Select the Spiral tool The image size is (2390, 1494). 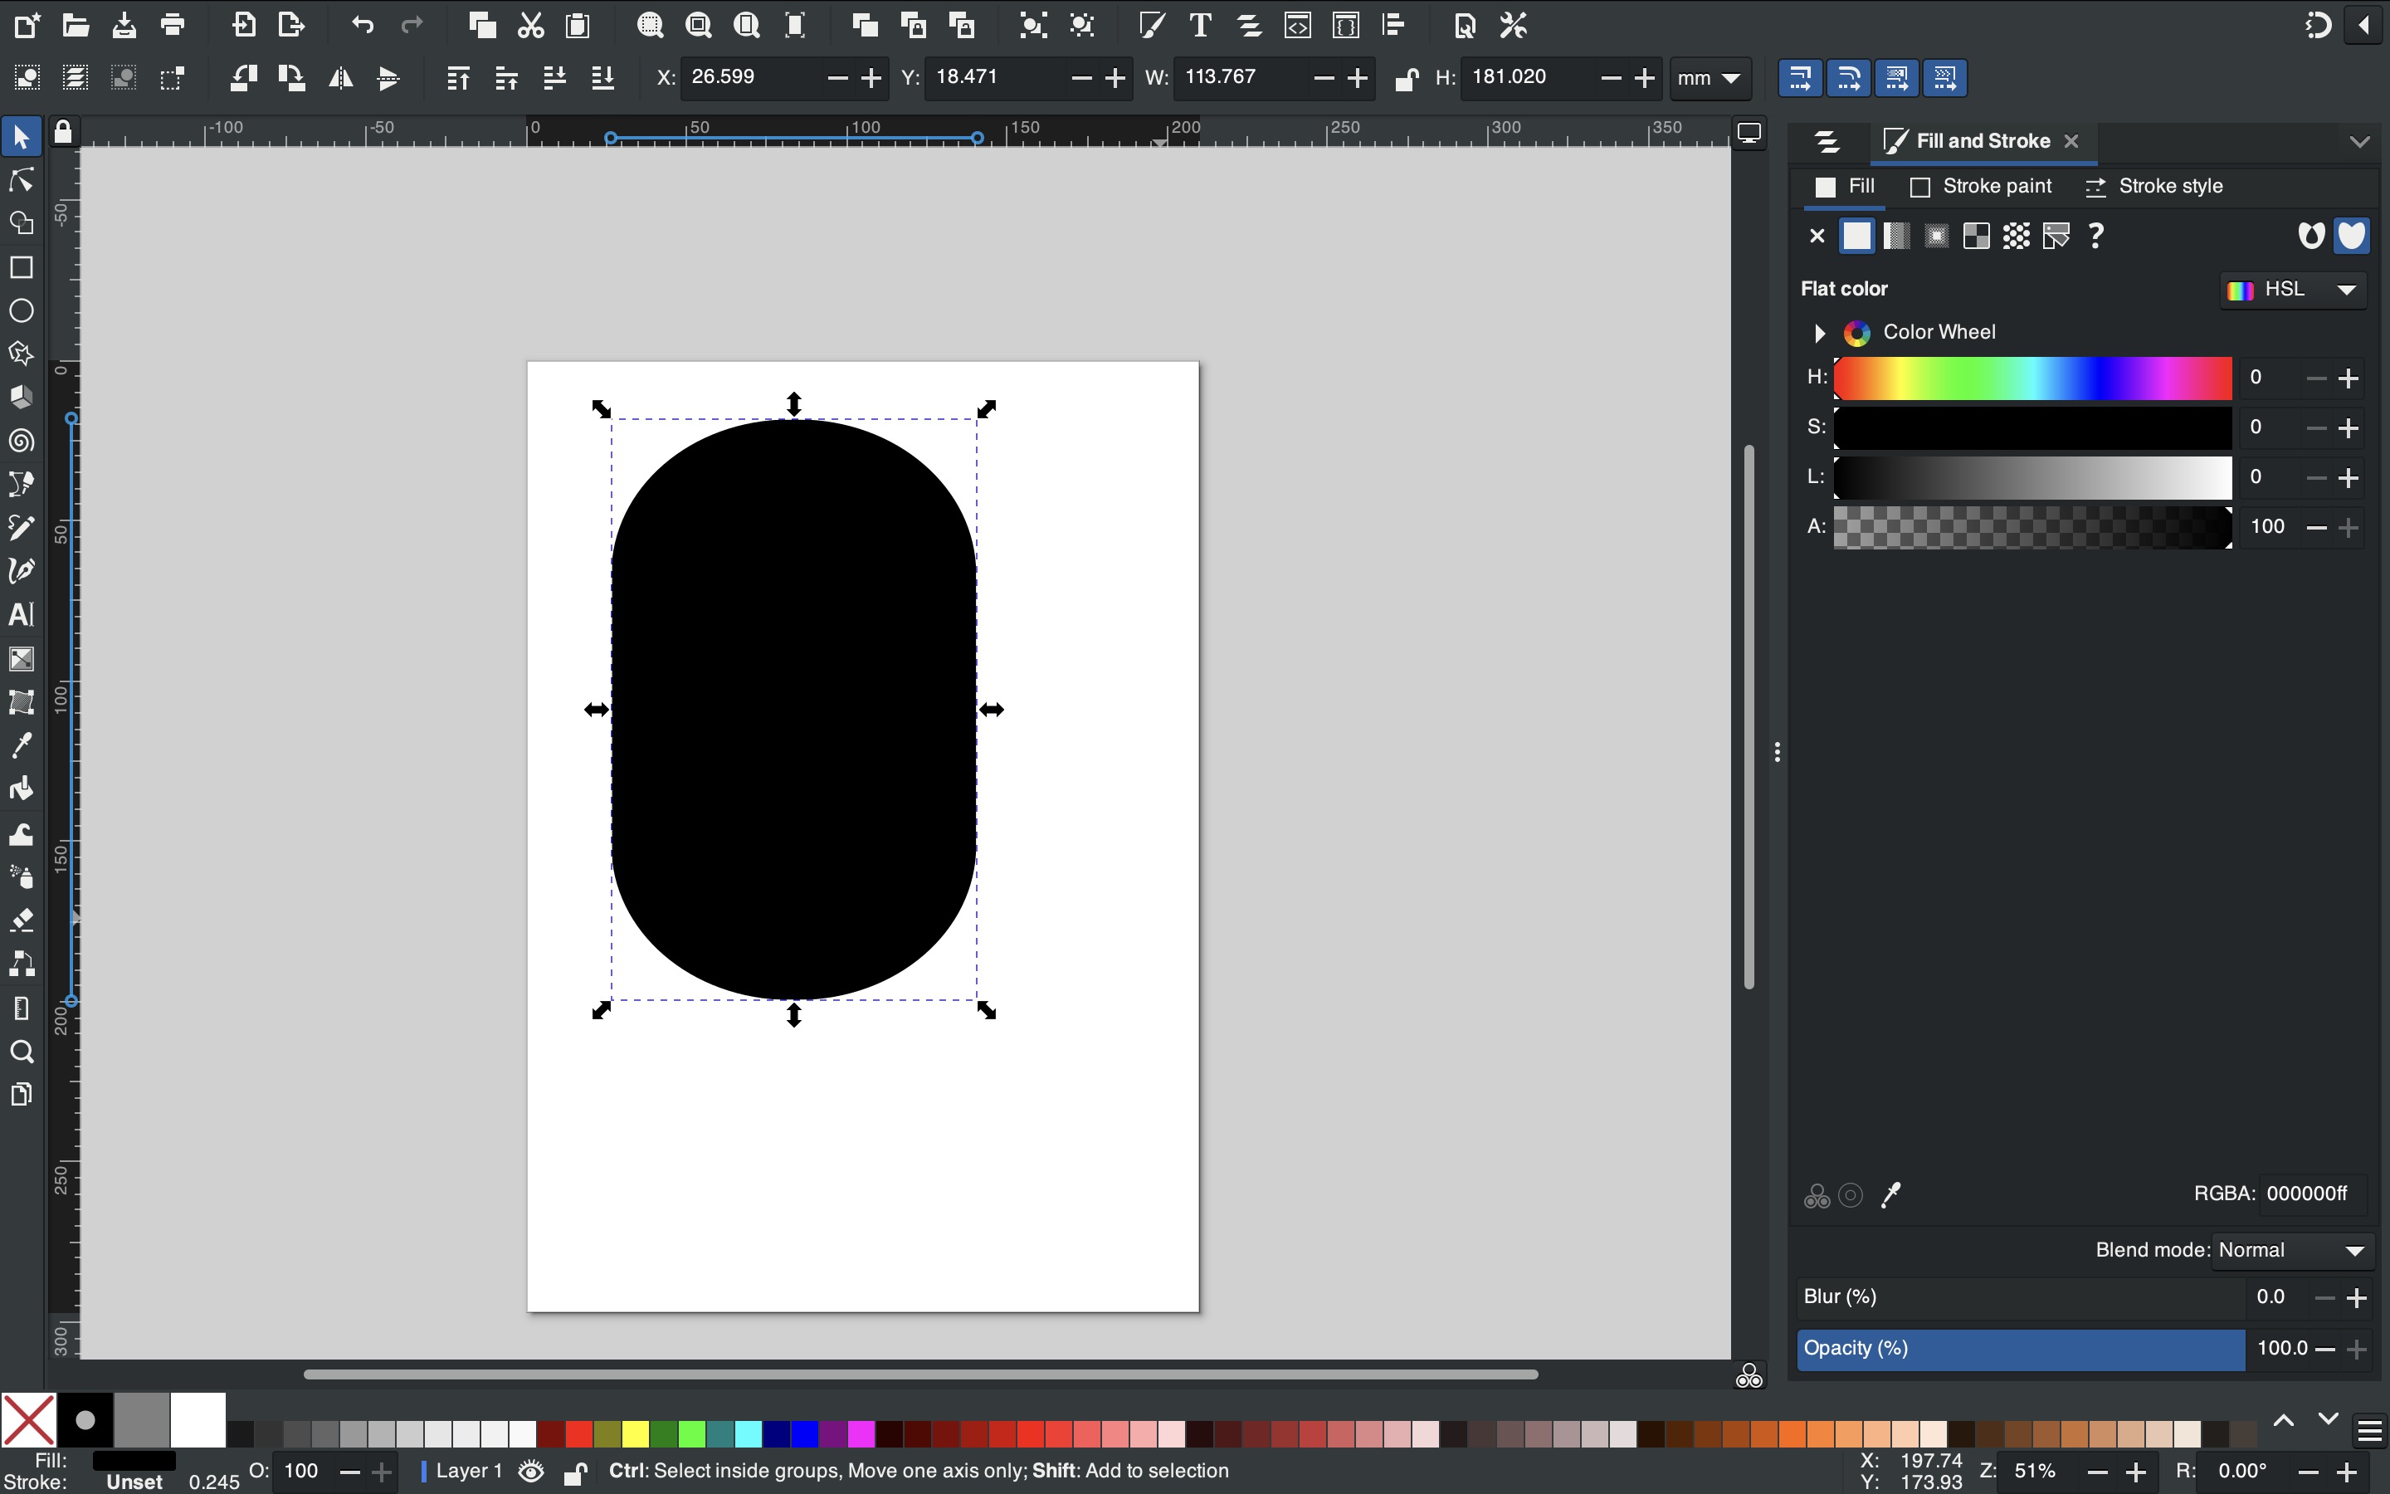(x=22, y=441)
